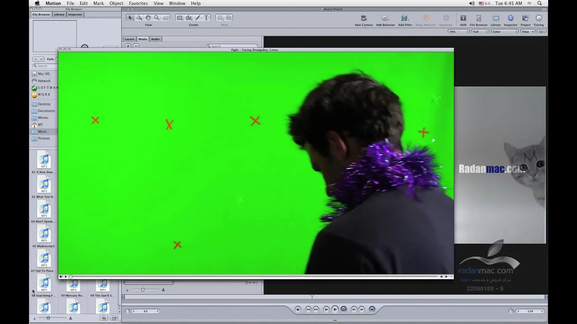Screen dimensions: 577x324
Task: Step forward one frame
Action: 362,309
